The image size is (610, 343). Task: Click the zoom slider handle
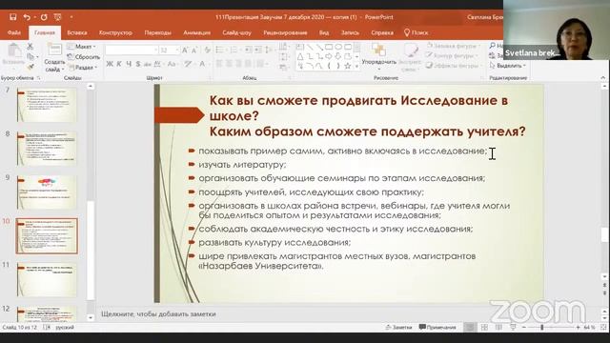541,328
